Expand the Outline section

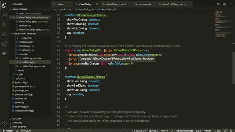[17, 118]
